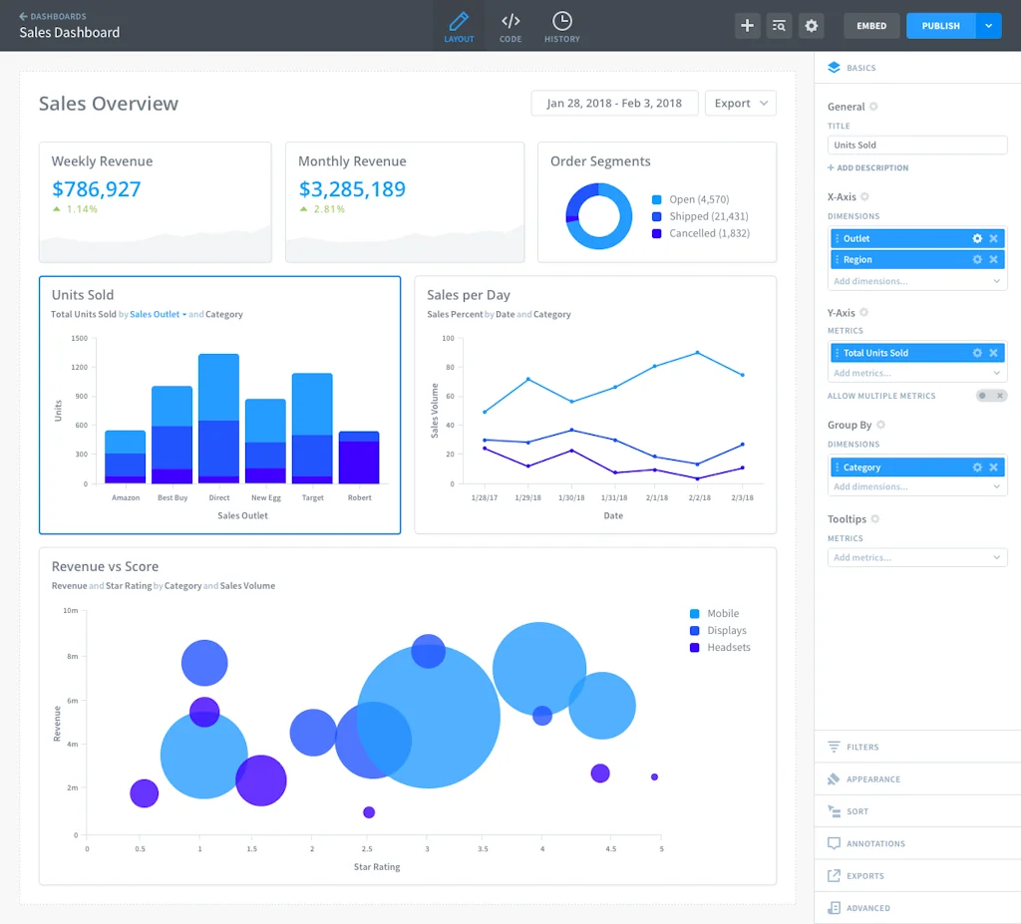Click the Title input field
The width and height of the screenshot is (1021, 924).
tap(917, 146)
